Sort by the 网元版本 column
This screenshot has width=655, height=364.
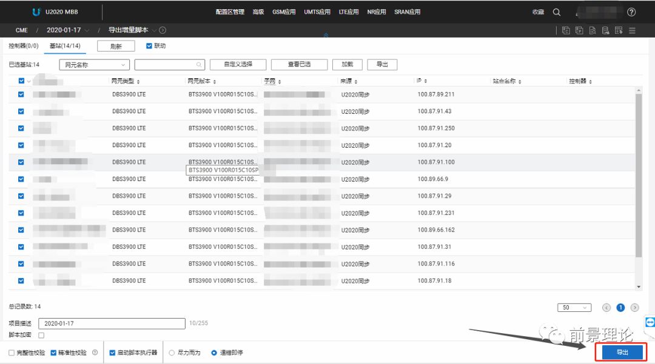coord(215,82)
